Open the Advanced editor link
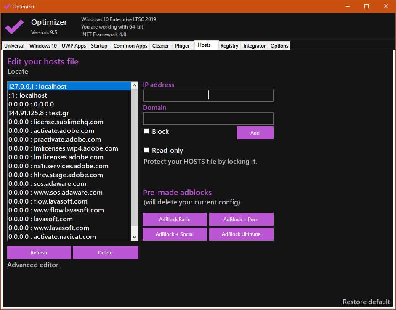The height and width of the screenshot is (310, 396). coord(33,265)
